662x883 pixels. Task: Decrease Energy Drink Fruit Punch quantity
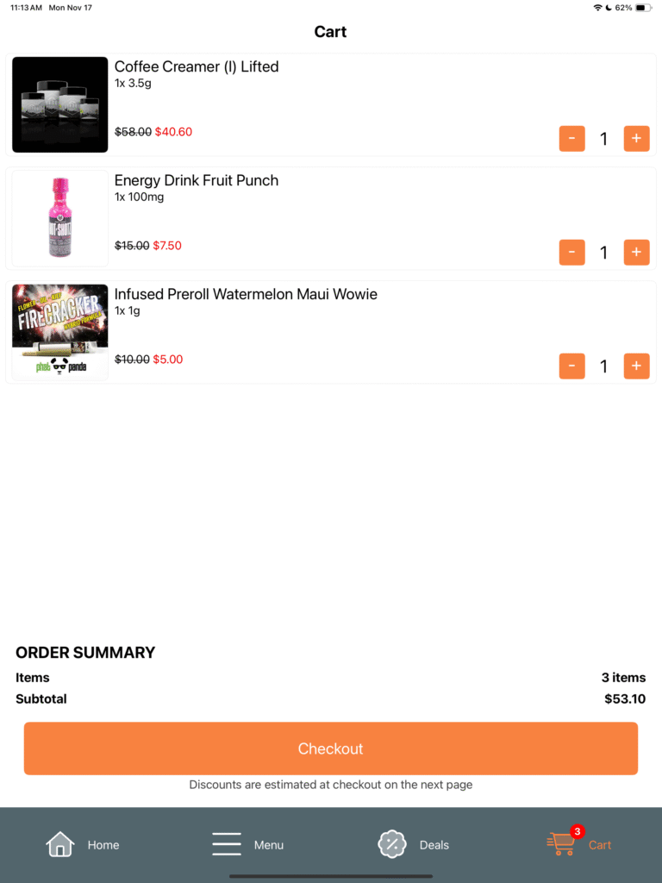click(571, 252)
